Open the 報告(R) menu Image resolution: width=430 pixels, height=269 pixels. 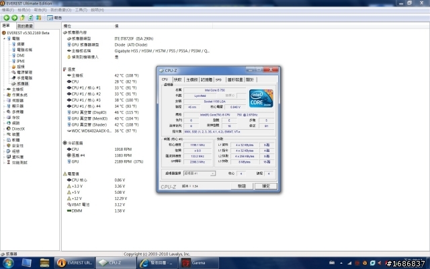click(40, 10)
